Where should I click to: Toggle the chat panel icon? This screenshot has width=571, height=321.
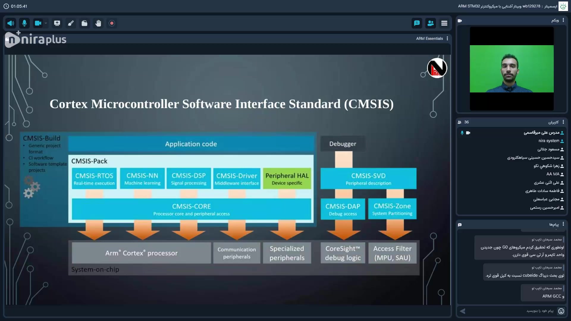point(417,23)
